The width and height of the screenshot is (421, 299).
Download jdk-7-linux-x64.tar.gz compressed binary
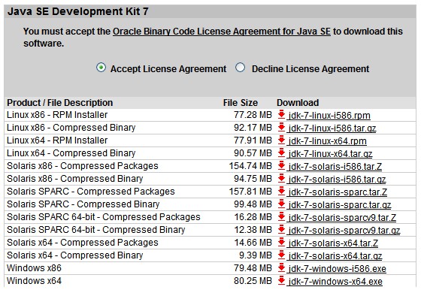[330, 153]
